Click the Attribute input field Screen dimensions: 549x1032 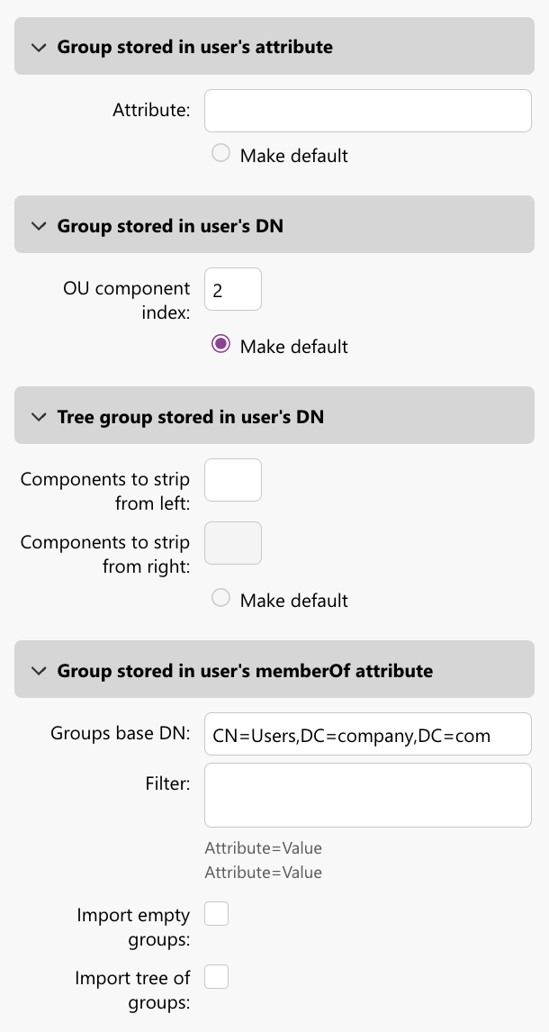coord(367,110)
